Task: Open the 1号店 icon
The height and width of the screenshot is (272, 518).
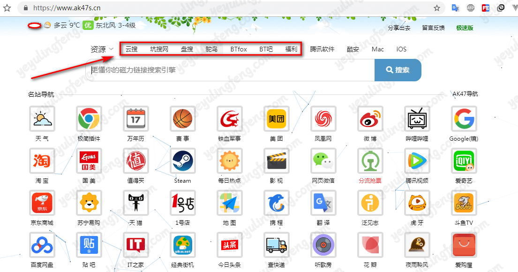Action: [183, 203]
